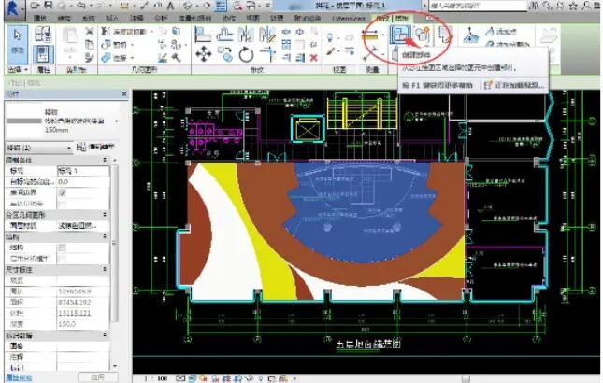603x383 pixels.
Task: Click the Undo arrow icon
Action: [x=81, y=5]
